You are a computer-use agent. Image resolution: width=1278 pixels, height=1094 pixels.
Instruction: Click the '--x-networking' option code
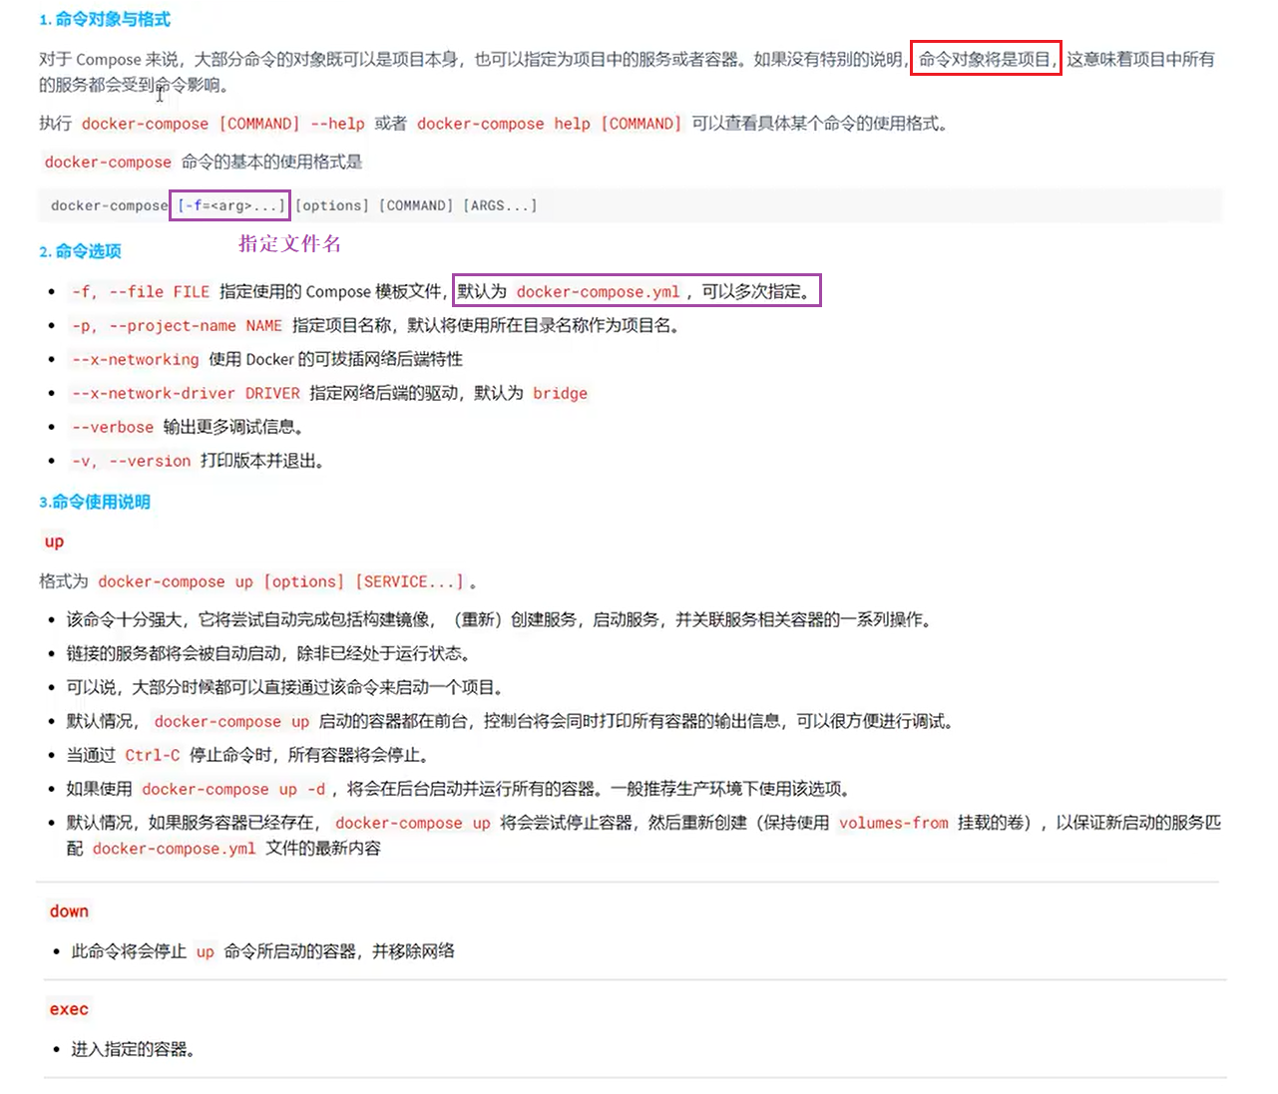pyautogui.click(x=135, y=360)
